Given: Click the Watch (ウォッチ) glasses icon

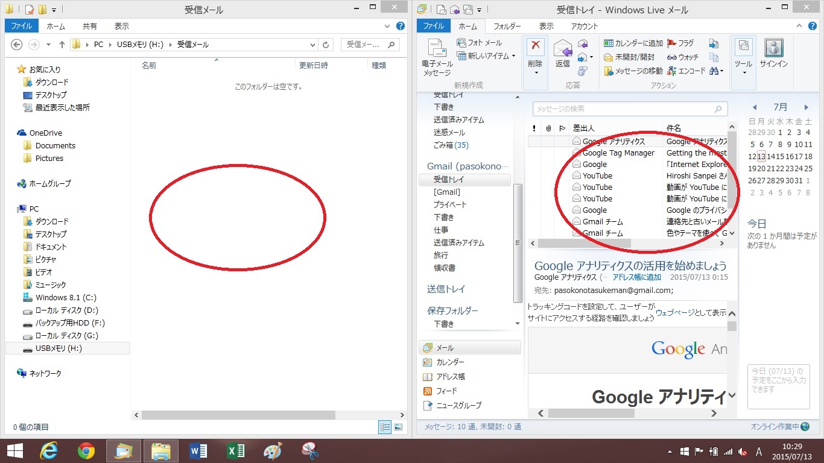Looking at the screenshot, I should click(x=683, y=57).
